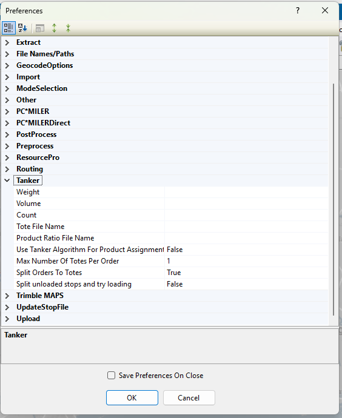The width and height of the screenshot is (342, 418).
Task: Expand the Preprocess category
Action: coord(7,146)
